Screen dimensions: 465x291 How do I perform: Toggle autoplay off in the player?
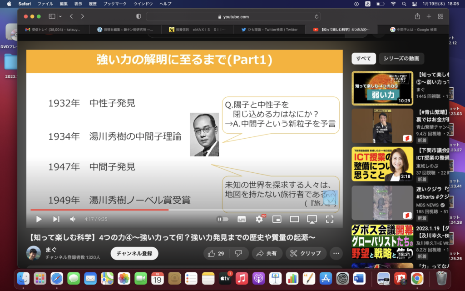click(x=223, y=219)
